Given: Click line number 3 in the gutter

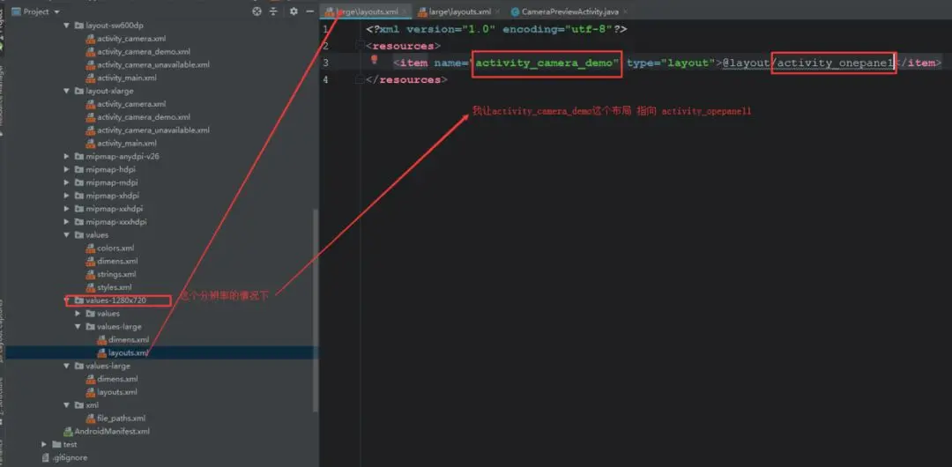Looking at the screenshot, I should pyautogui.click(x=326, y=63).
